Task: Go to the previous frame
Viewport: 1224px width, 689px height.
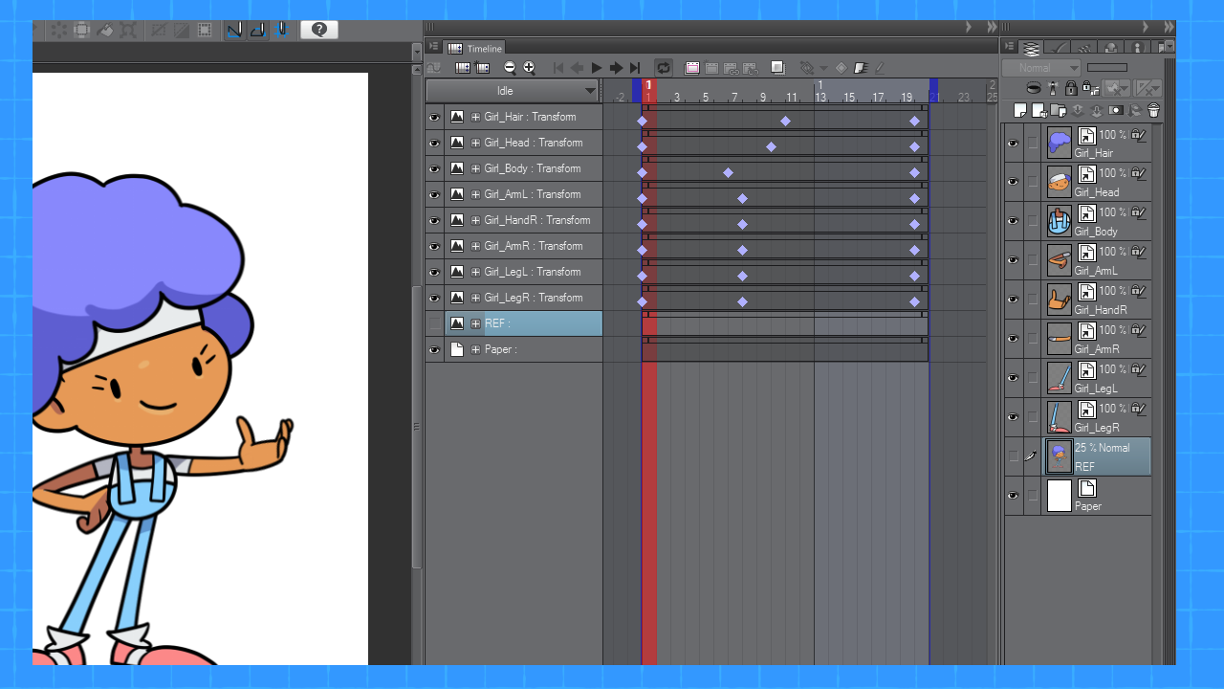Action: coord(577,68)
